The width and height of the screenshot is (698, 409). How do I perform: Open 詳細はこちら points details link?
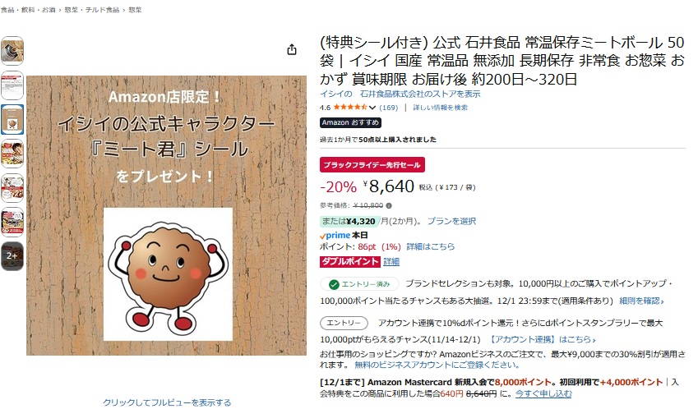click(431, 246)
